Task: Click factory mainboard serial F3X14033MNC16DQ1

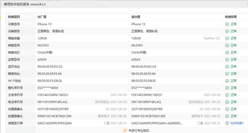Action: click(53, 95)
